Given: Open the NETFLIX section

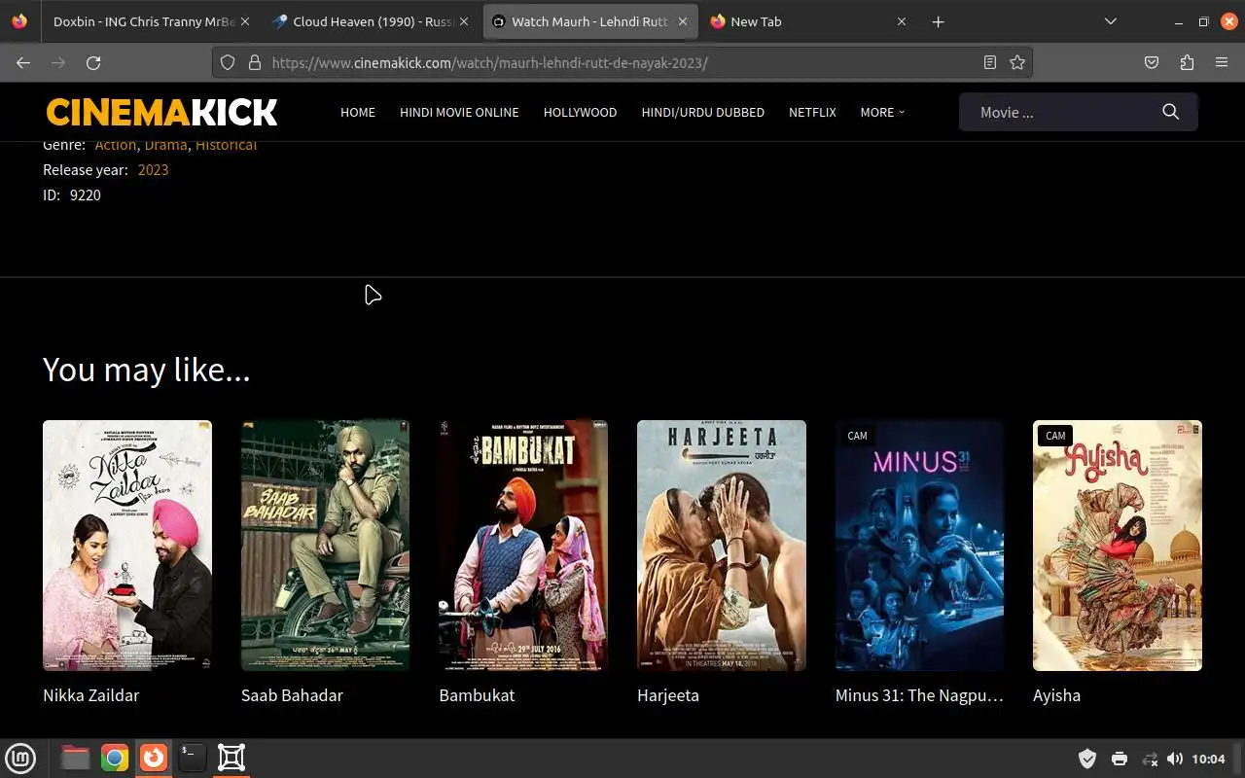Looking at the screenshot, I should click(x=812, y=112).
